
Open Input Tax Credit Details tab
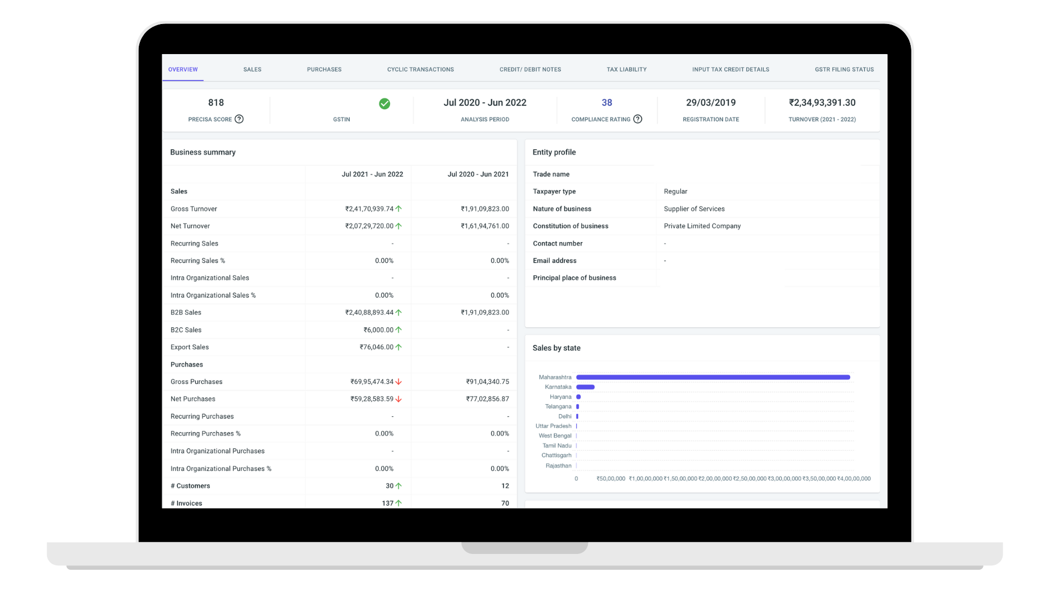tap(730, 69)
